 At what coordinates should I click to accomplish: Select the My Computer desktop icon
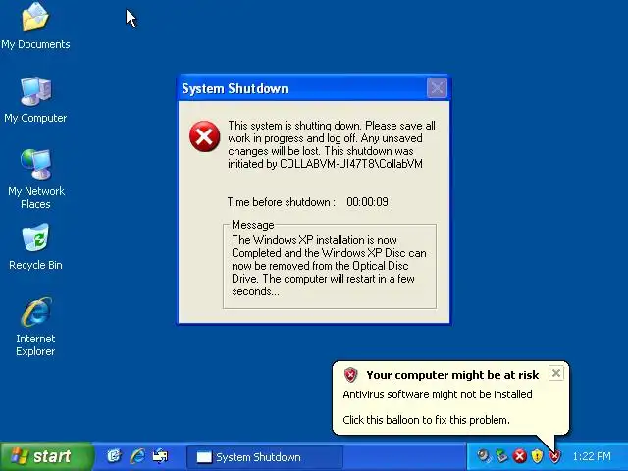pos(35,100)
